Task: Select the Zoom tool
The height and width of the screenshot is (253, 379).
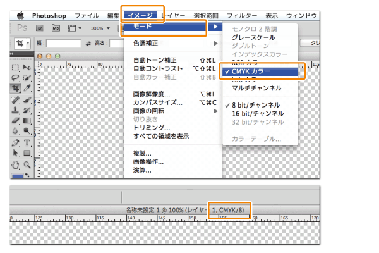Action: (x=27, y=165)
